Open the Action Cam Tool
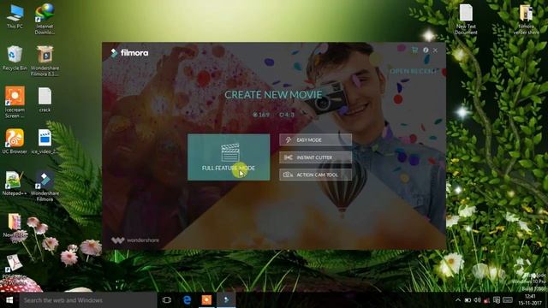 (x=315, y=175)
